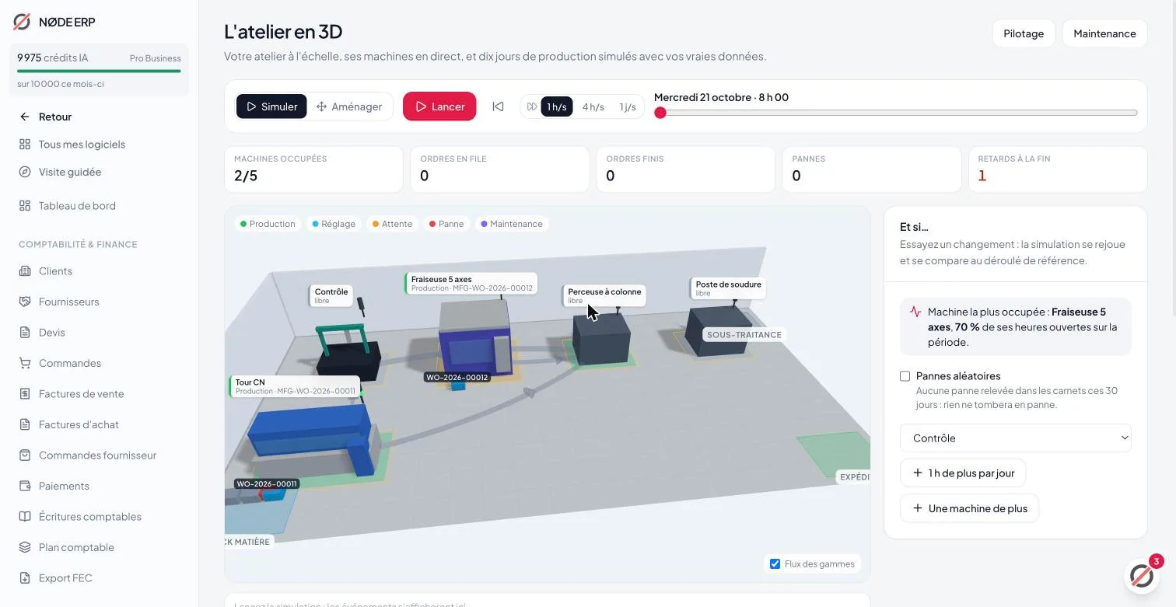The height and width of the screenshot is (607, 1176).
Task: Click the Factures de vente icon
Action: tap(25, 394)
